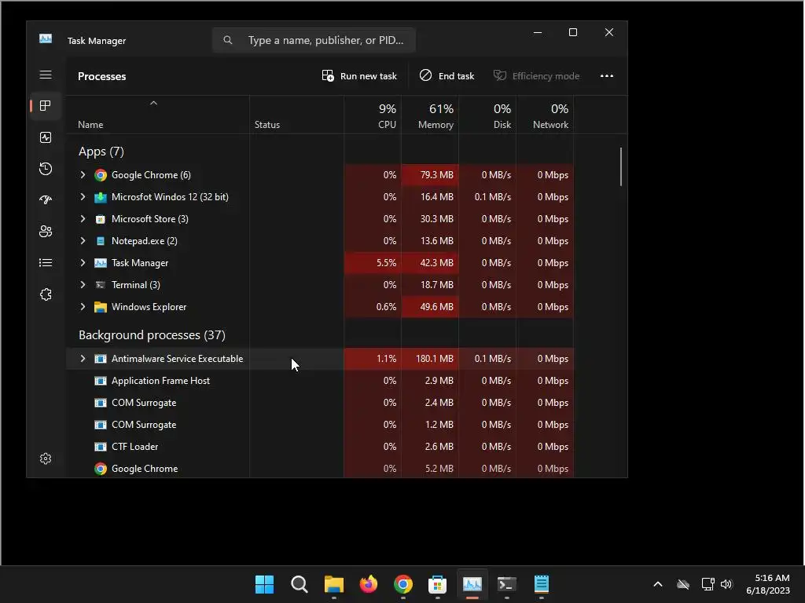Click the Task Manager icon in title bar
The image size is (805, 603).
tap(46, 39)
